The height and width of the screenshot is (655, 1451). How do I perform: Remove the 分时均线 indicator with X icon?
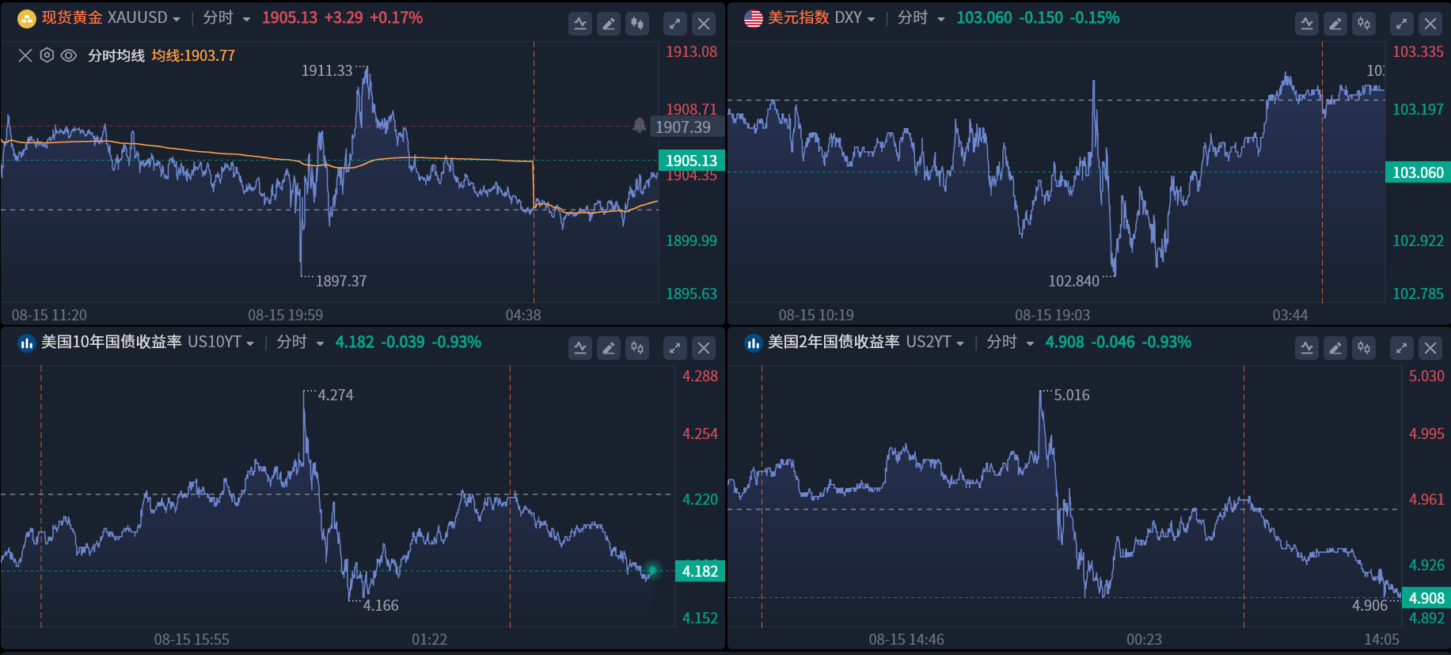25,55
